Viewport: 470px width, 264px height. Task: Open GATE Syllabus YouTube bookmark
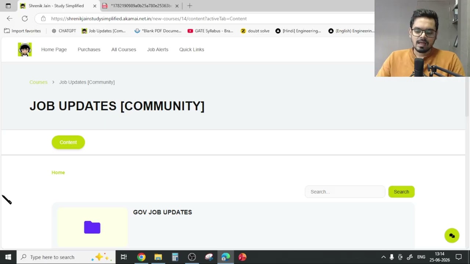pyautogui.click(x=210, y=31)
